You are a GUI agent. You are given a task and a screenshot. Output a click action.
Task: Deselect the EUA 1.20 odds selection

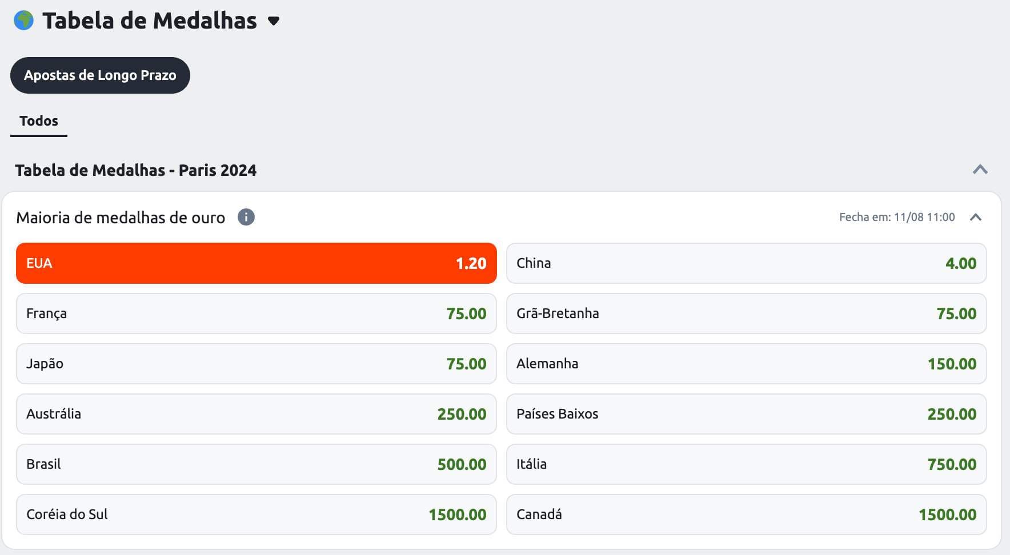point(256,263)
